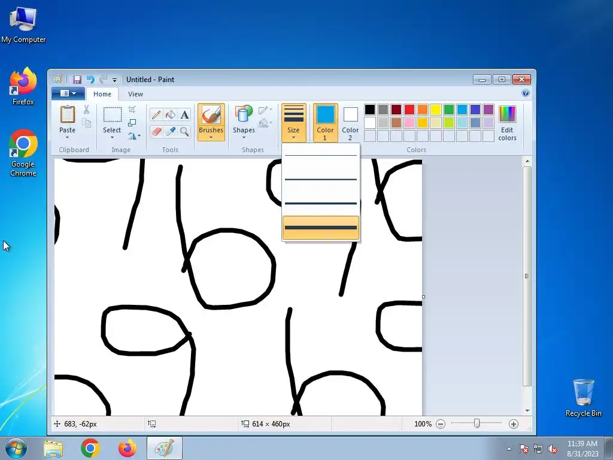
Task: Click the Paint taskbar button
Action: (165, 448)
